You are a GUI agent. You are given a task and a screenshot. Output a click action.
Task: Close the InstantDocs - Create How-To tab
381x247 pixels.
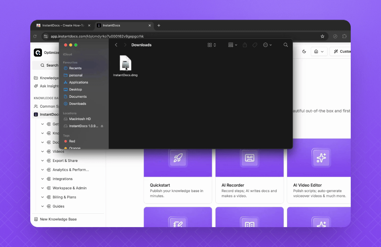[89, 25]
